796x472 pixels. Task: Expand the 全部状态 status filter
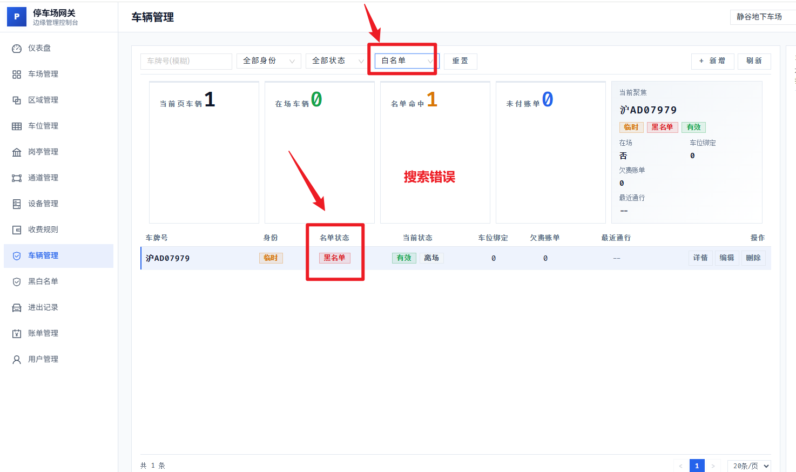pos(338,61)
